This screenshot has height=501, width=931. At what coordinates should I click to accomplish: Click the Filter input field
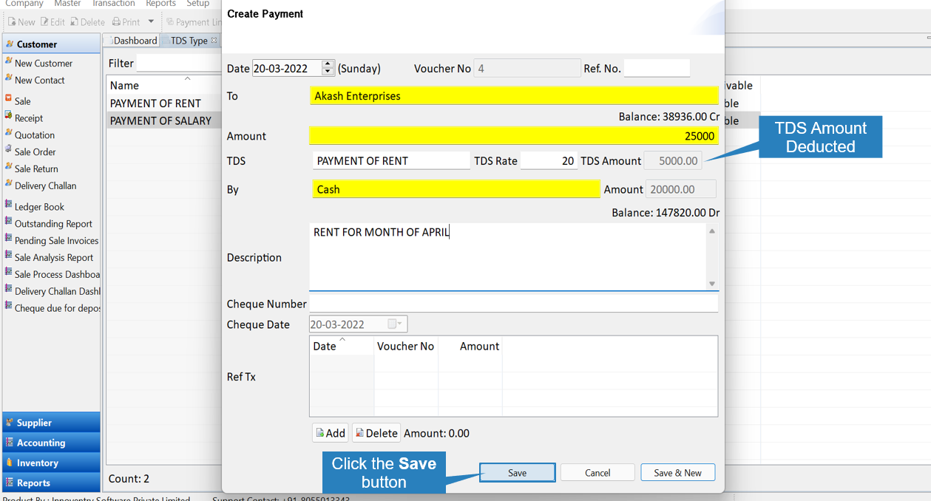[x=179, y=64]
